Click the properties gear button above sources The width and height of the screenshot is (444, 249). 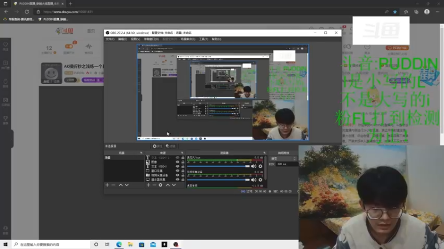coord(157,146)
